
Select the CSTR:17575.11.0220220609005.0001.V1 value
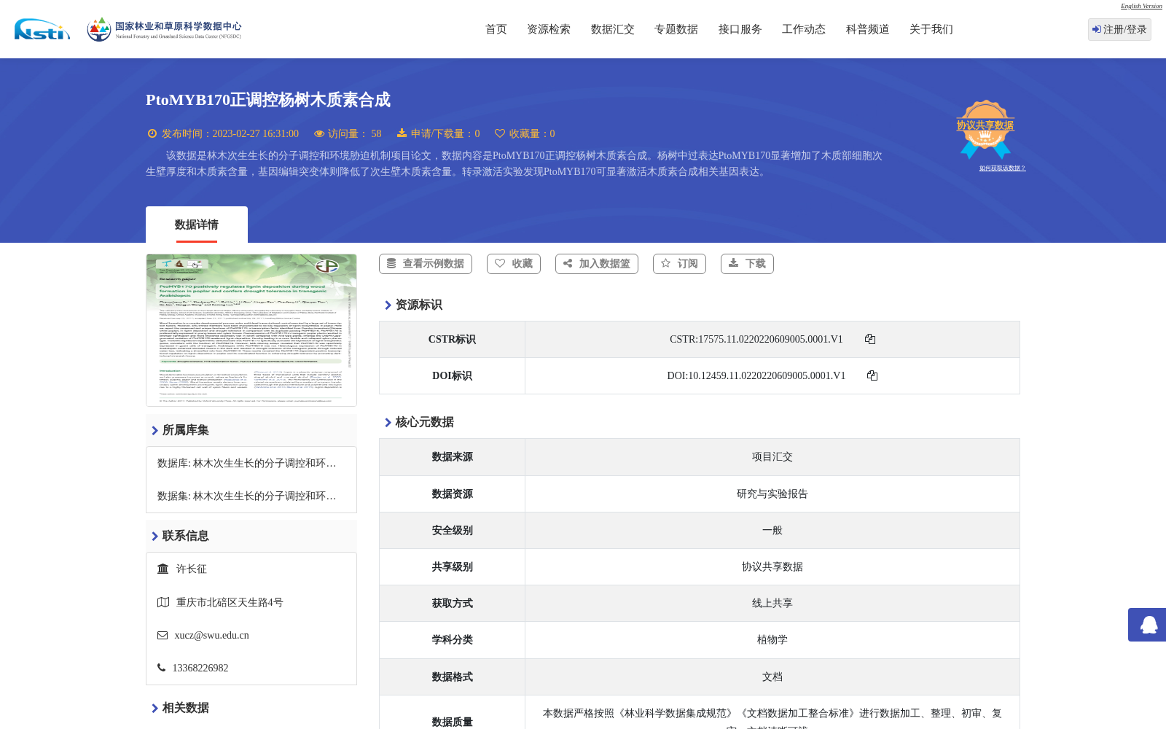pyautogui.click(x=756, y=339)
